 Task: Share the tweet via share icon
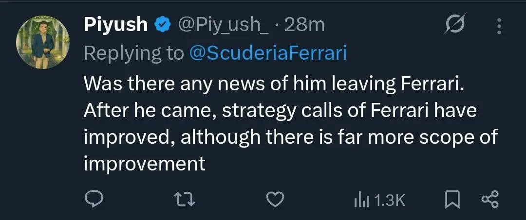coord(490,200)
